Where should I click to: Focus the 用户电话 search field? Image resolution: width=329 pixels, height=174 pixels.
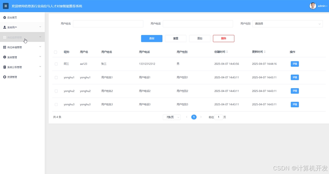click(x=198, y=24)
